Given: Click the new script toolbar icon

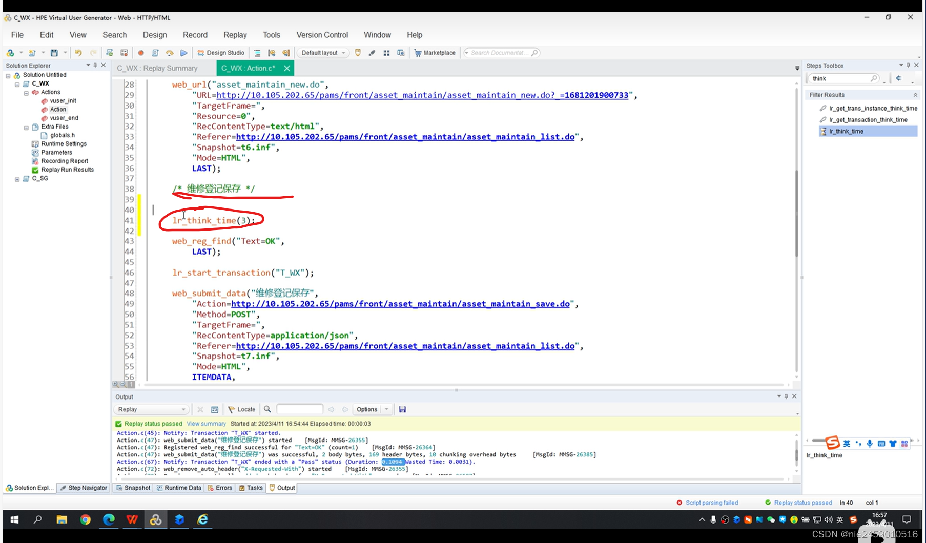Looking at the screenshot, I should pos(10,53).
